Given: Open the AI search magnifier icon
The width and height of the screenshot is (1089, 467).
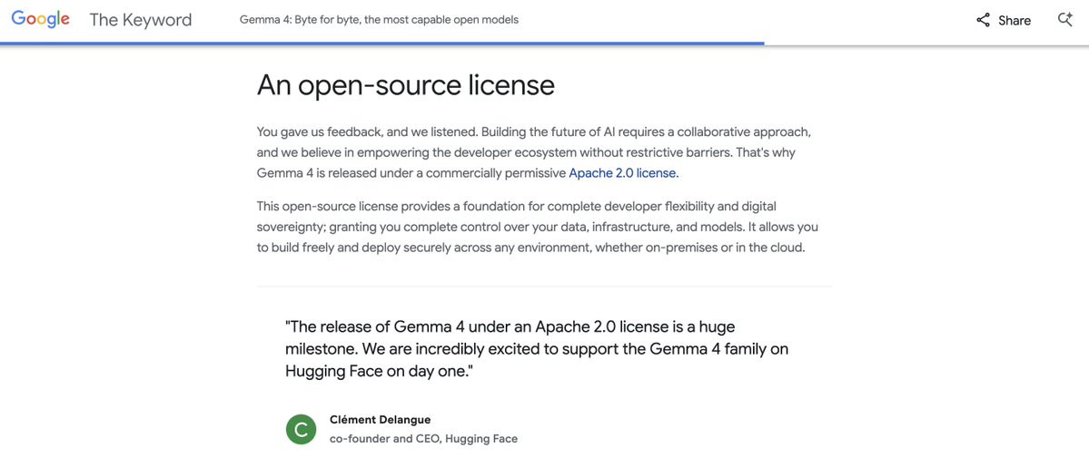Looking at the screenshot, I should (1065, 20).
